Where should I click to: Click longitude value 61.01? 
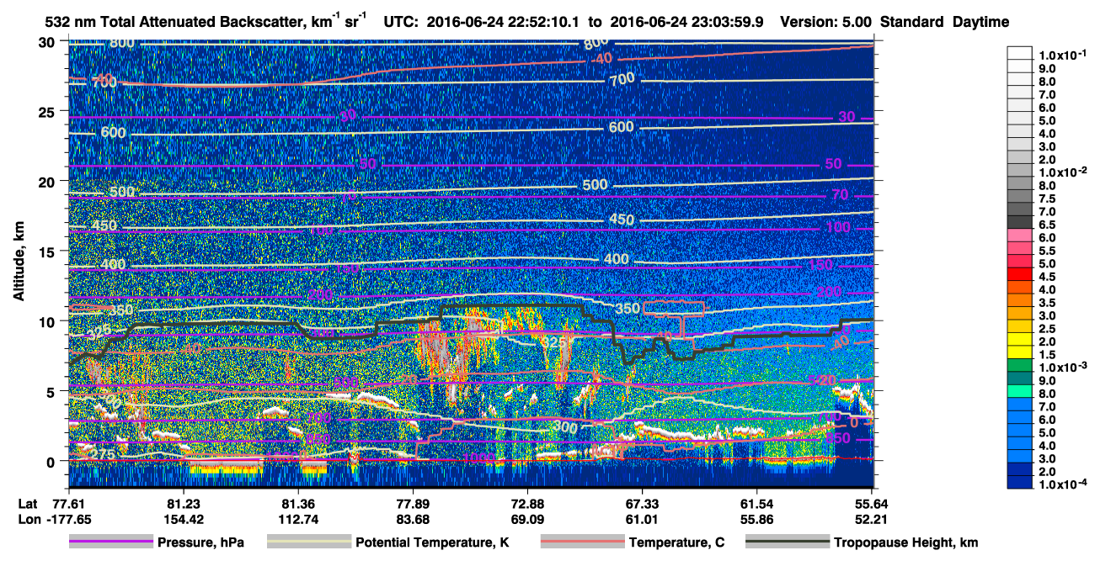pyautogui.click(x=642, y=519)
